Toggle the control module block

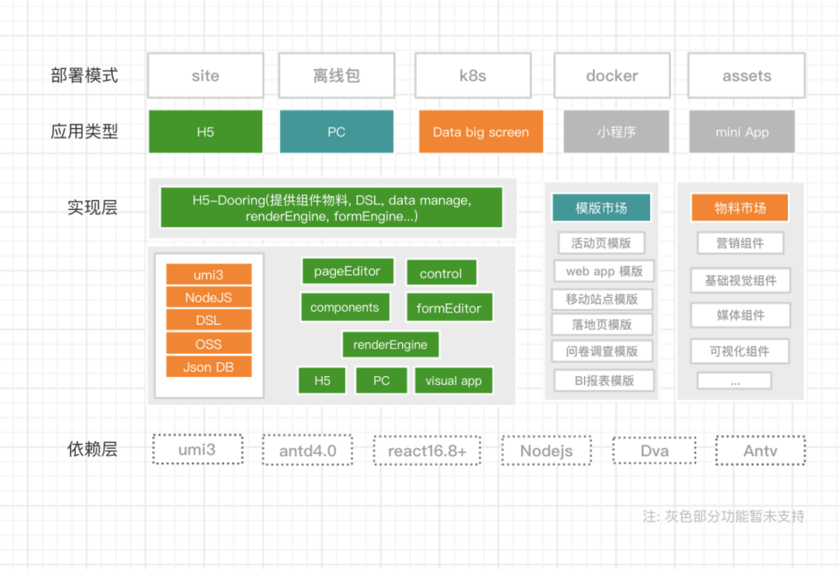441,273
